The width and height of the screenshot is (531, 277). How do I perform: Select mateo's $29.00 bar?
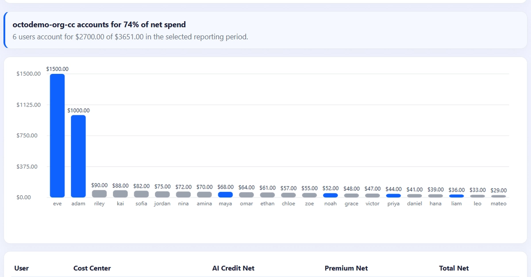(x=499, y=196)
